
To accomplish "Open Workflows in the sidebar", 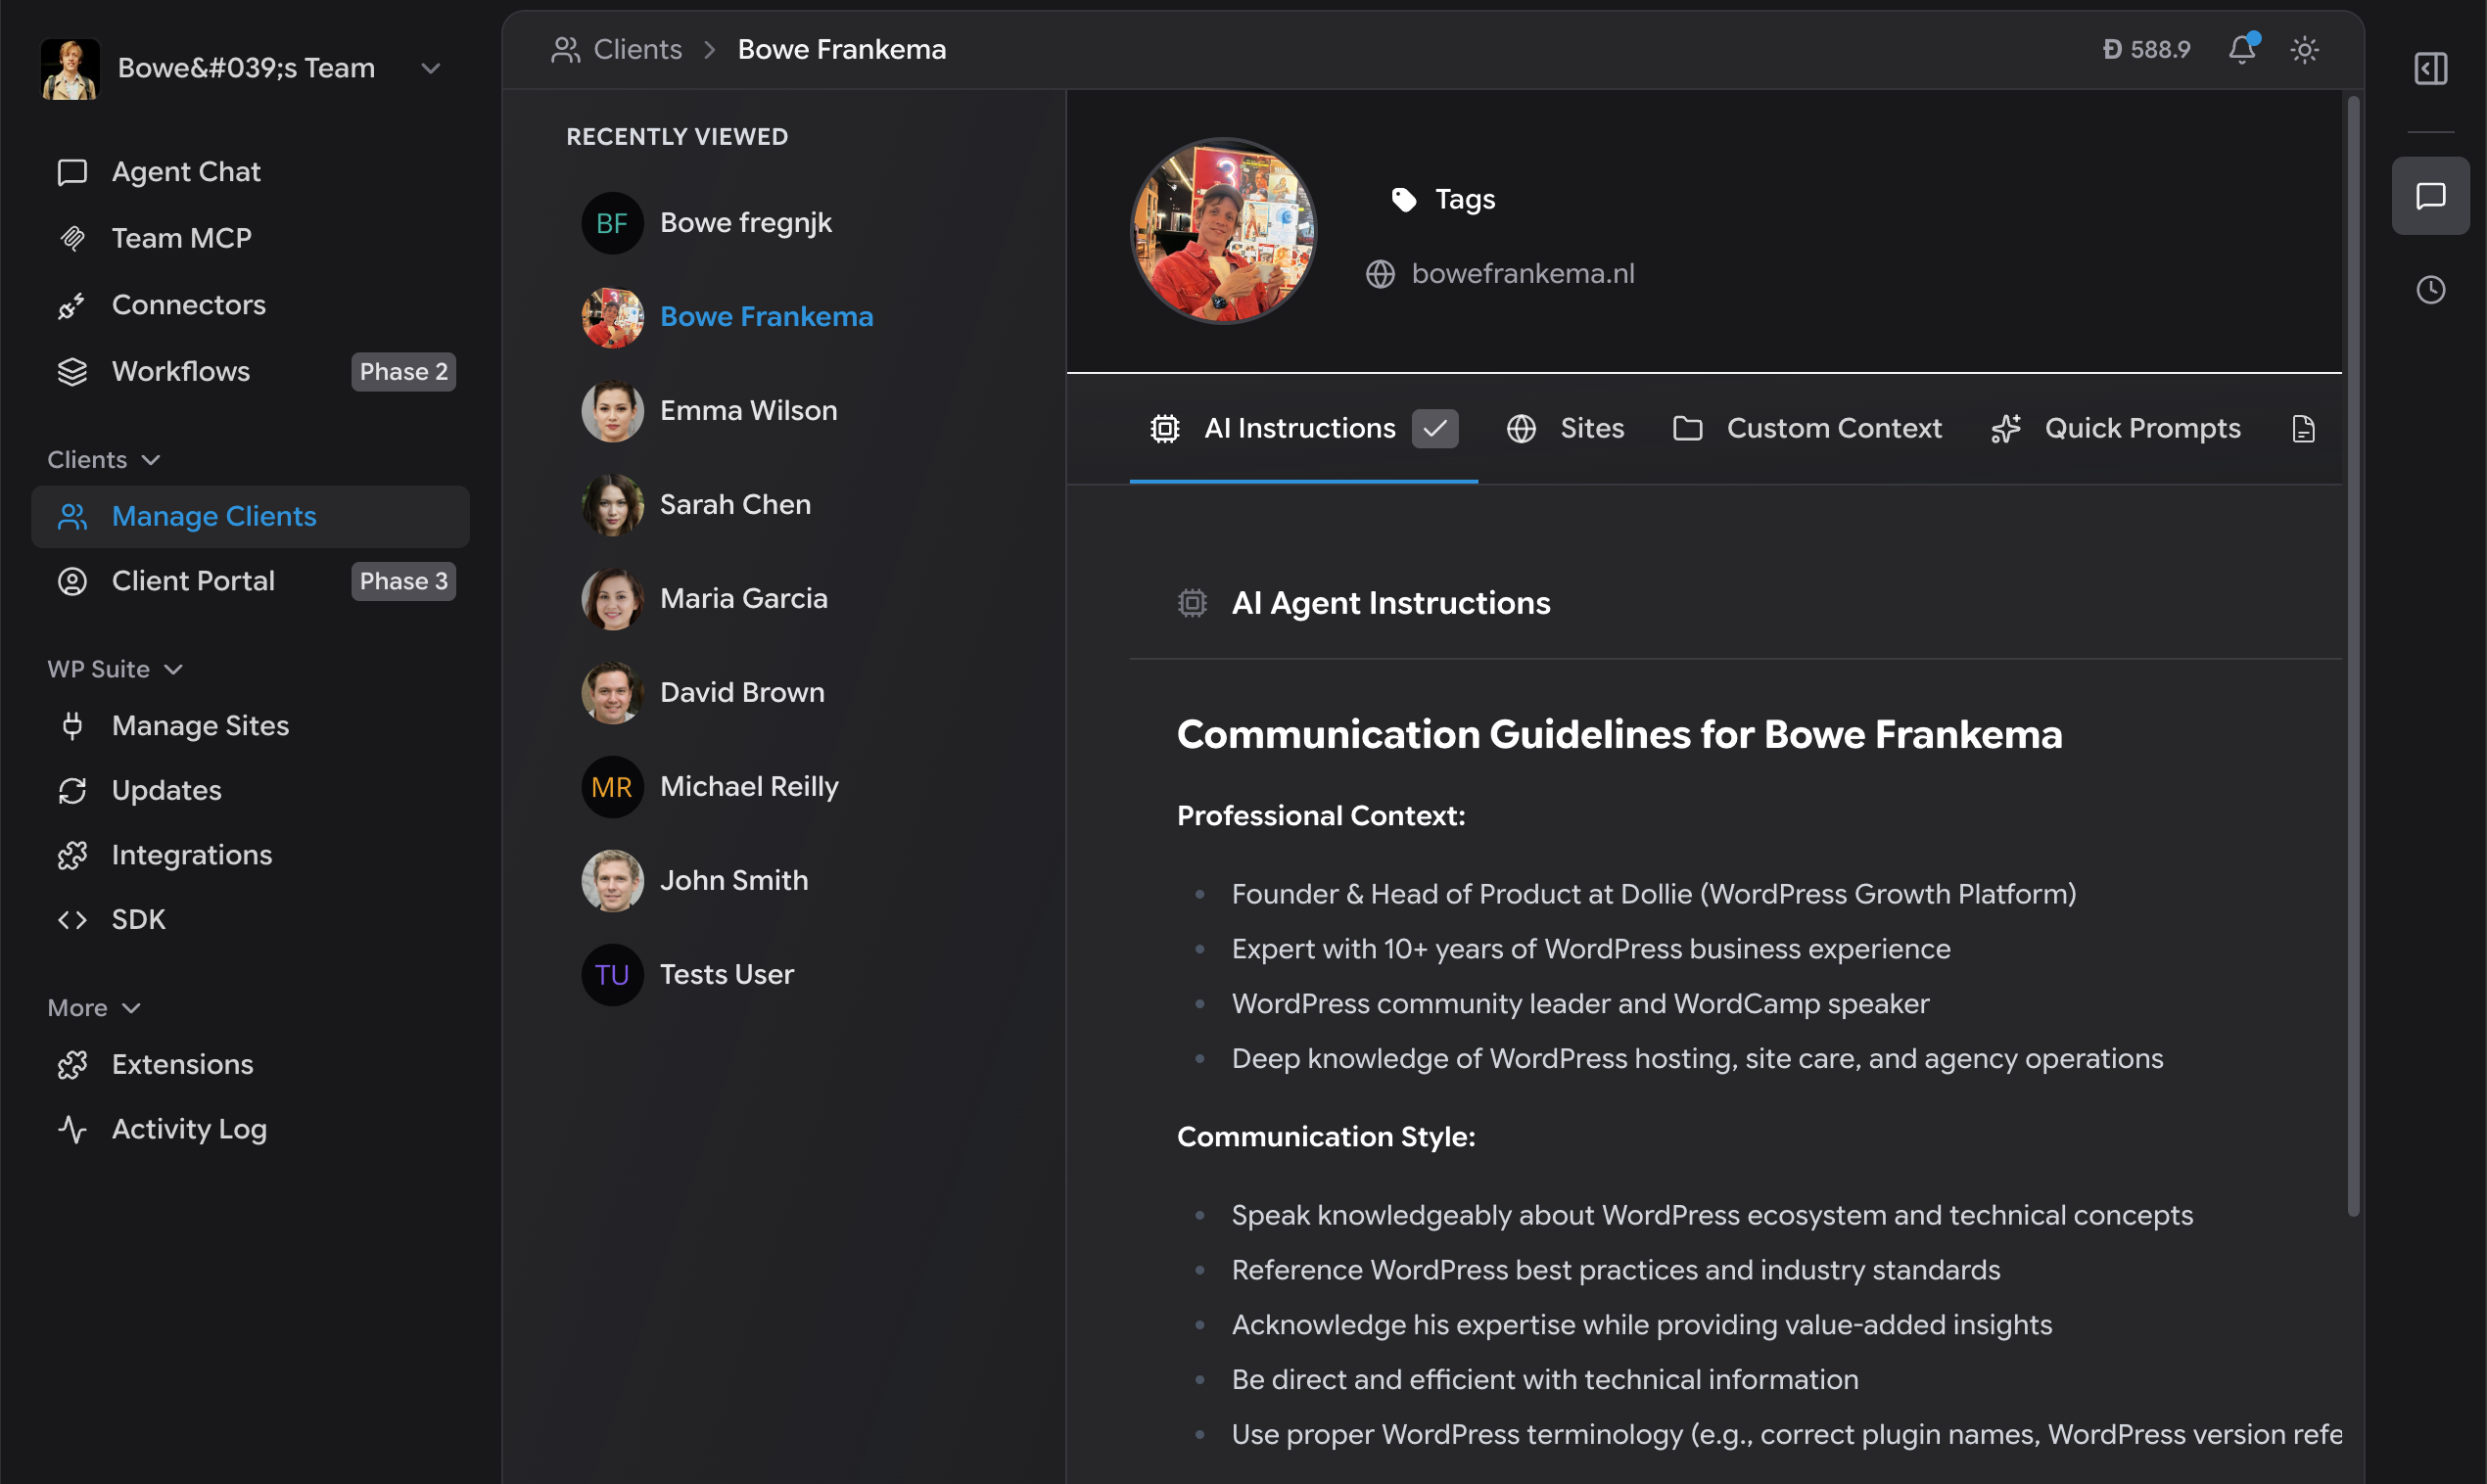I will click(x=181, y=371).
